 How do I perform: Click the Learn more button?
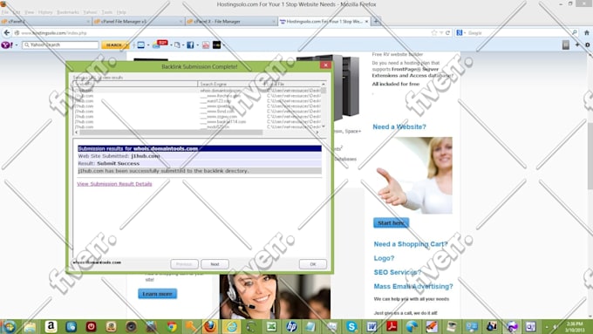coord(157,294)
